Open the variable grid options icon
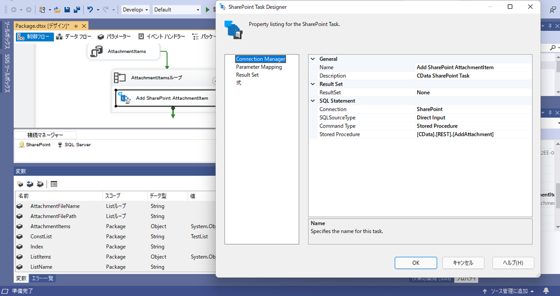 pos(54,184)
